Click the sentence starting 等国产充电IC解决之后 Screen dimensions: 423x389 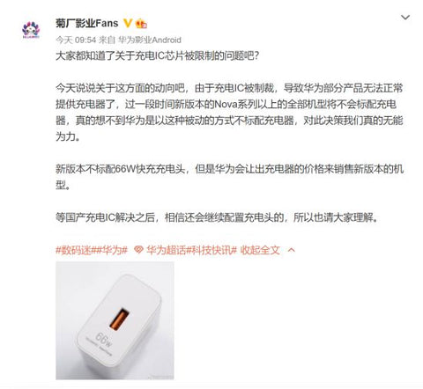[217, 217]
